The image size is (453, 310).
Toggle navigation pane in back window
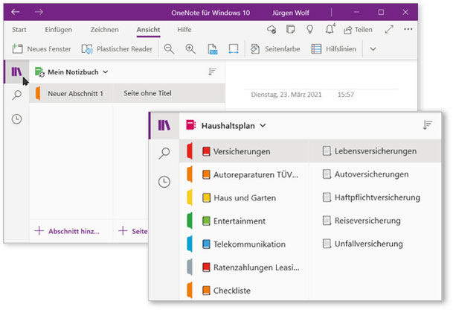click(16, 72)
